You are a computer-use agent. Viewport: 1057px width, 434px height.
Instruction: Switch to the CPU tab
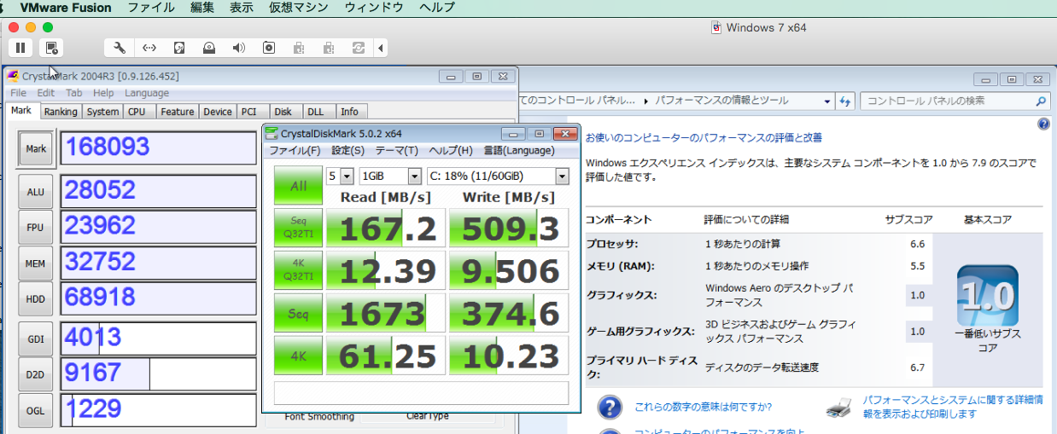point(137,112)
